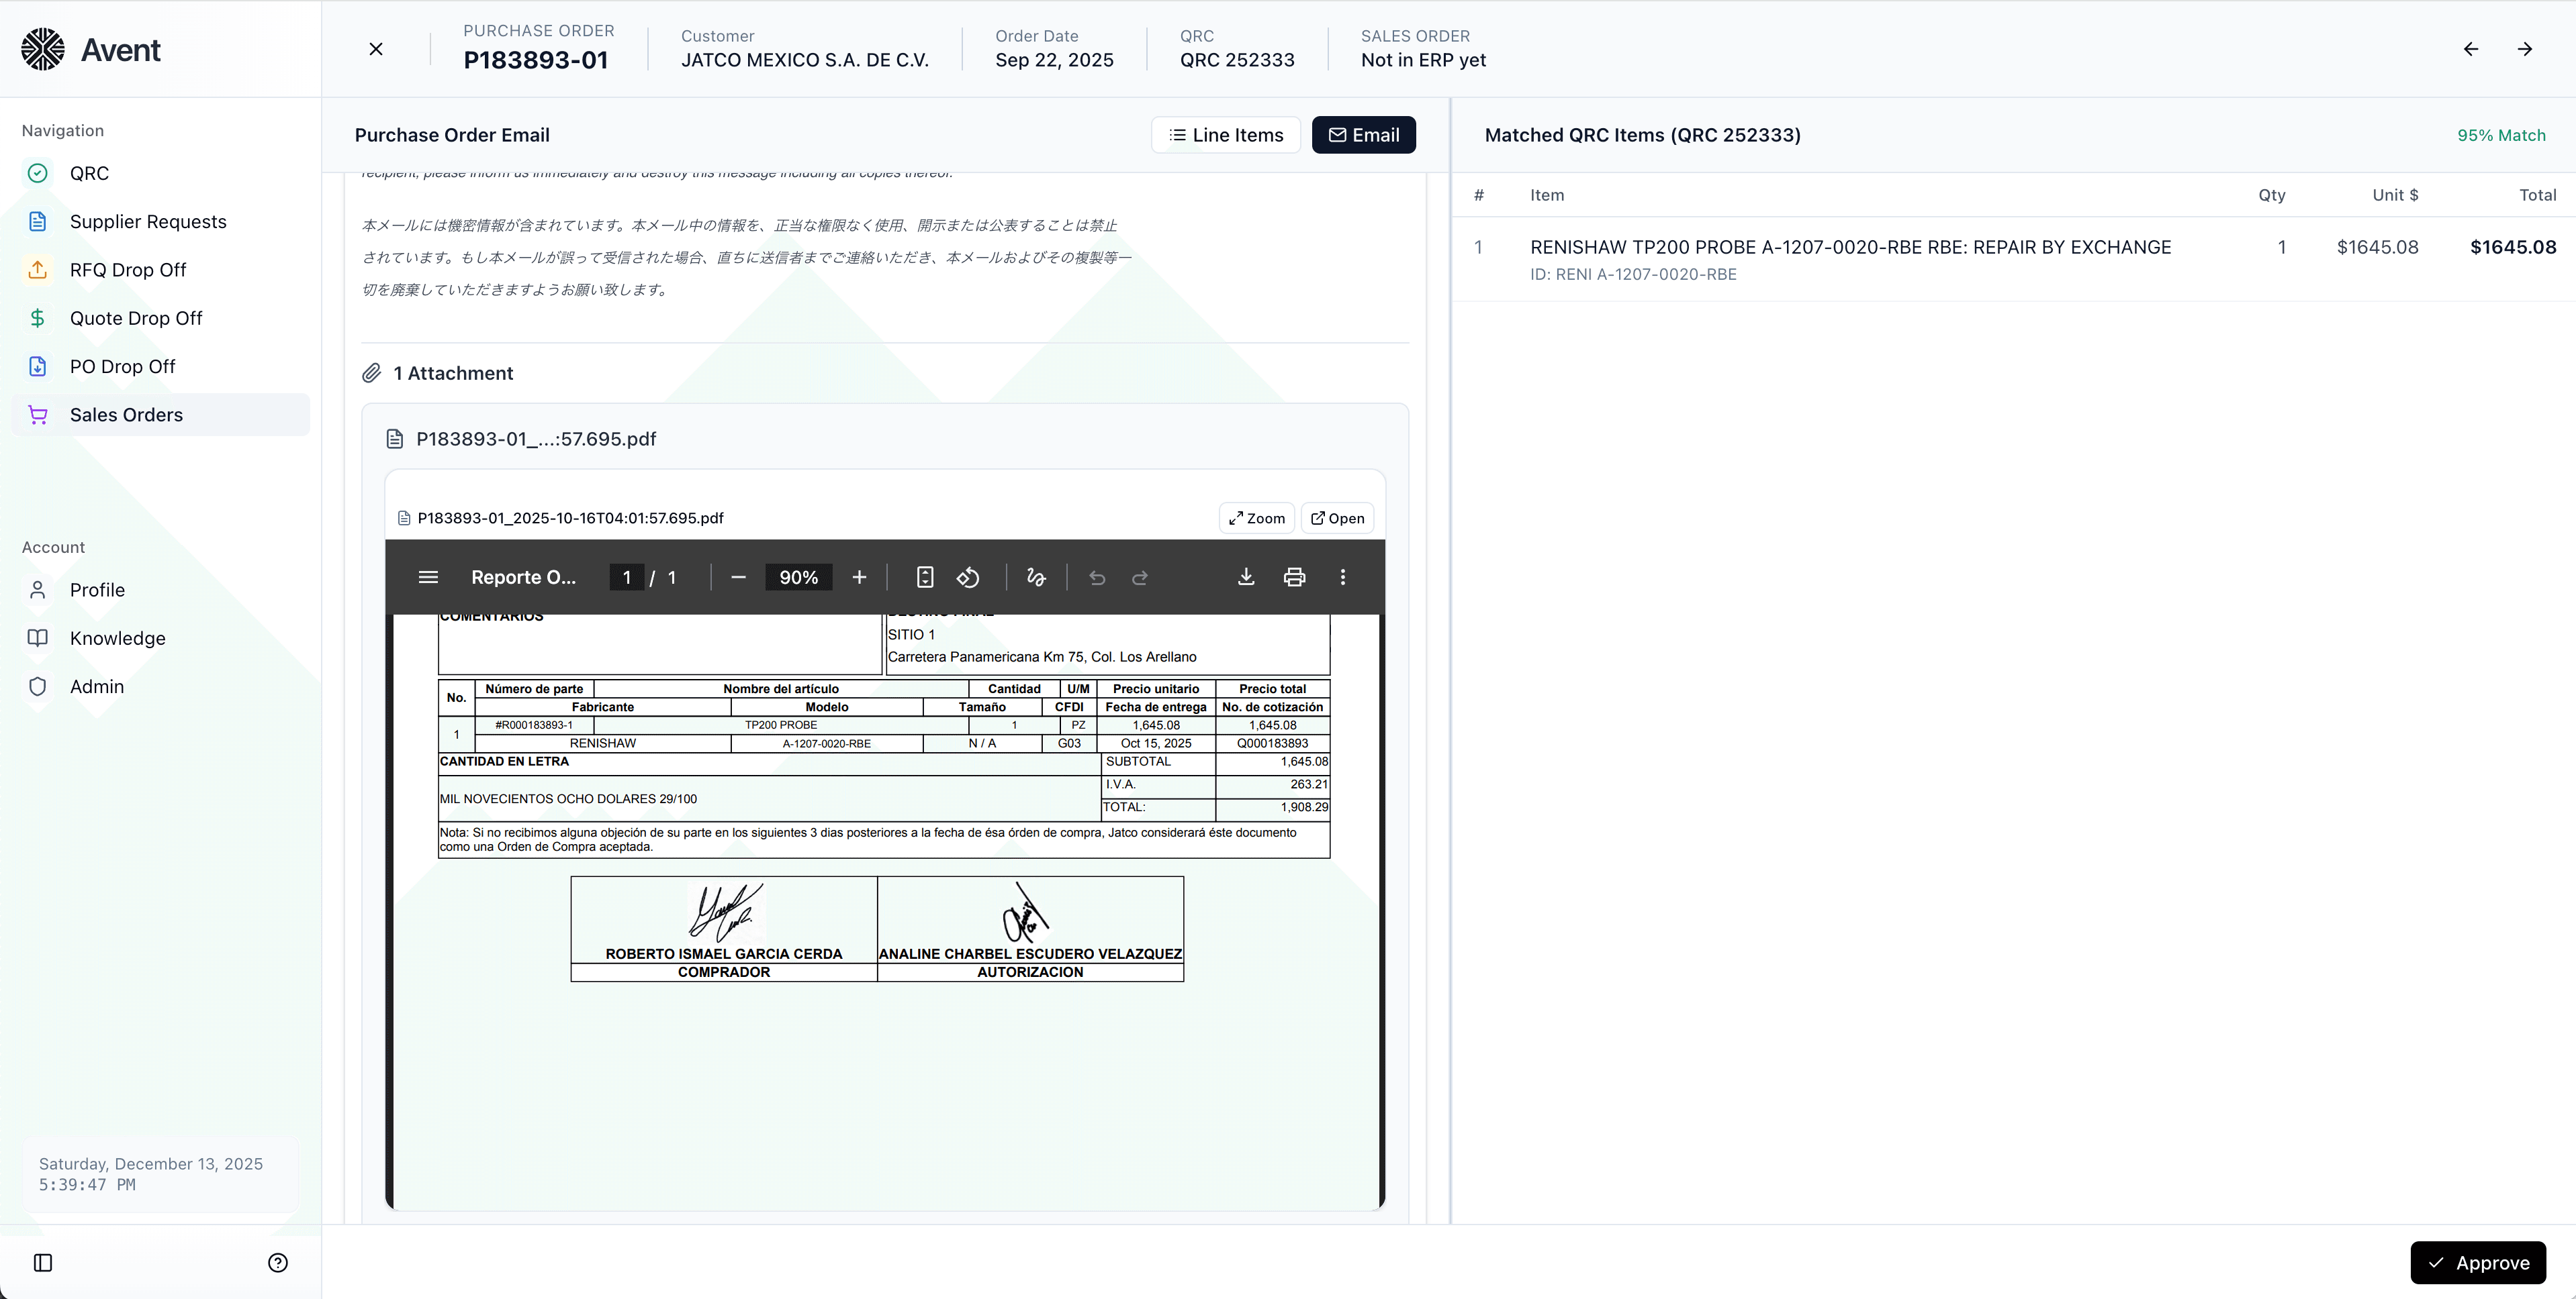
Task: Click the PDF page number field
Action: pyautogui.click(x=627, y=578)
